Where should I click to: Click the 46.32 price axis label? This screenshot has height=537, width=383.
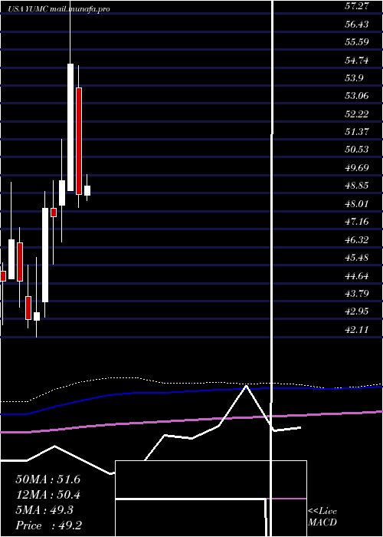coord(357,239)
